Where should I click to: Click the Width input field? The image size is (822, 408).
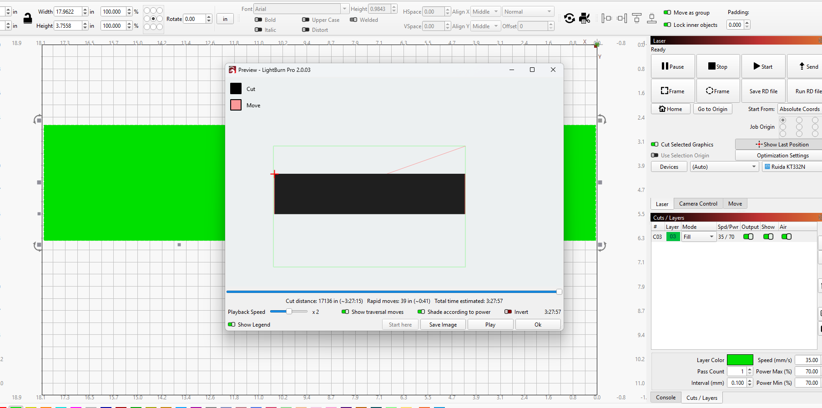68,11
